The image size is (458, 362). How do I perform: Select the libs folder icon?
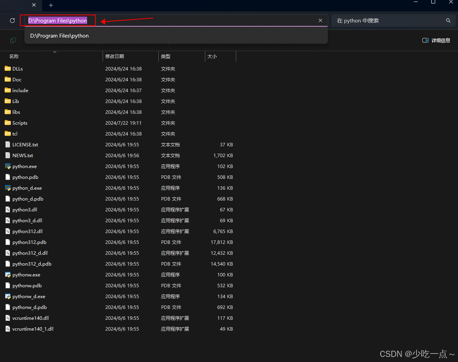(8, 112)
